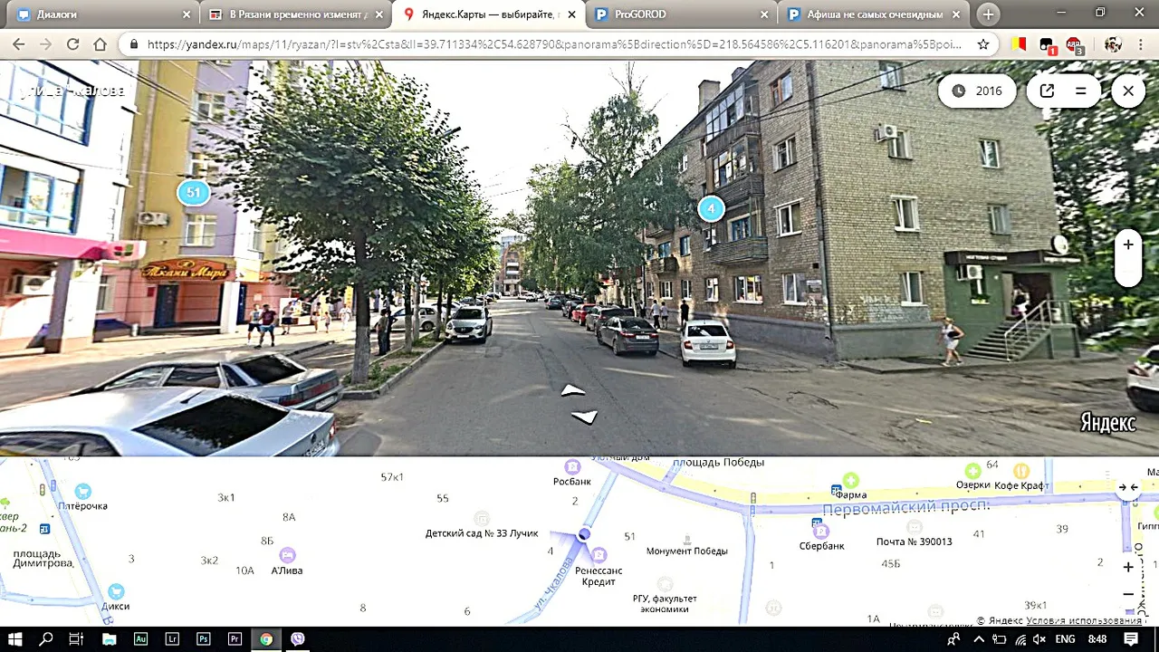Go to browser home page
Screen dimensions: 1159x652
pyautogui.click(x=100, y=44)
